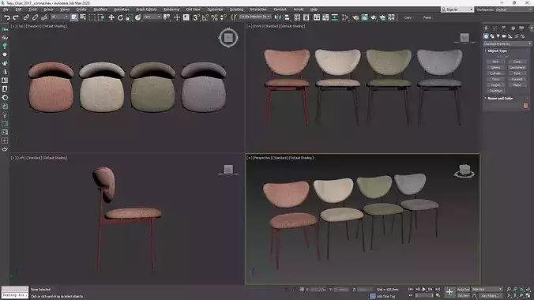Image resolution: width=534 pixels, height=300 pixels.
Task: Toggle Window/Crossing selection mode
Action: click(x=101, y=17)
